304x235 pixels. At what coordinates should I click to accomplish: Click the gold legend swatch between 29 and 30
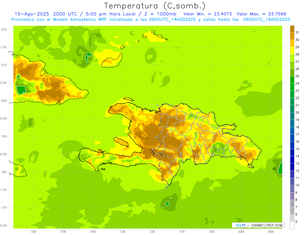[292, 43]
